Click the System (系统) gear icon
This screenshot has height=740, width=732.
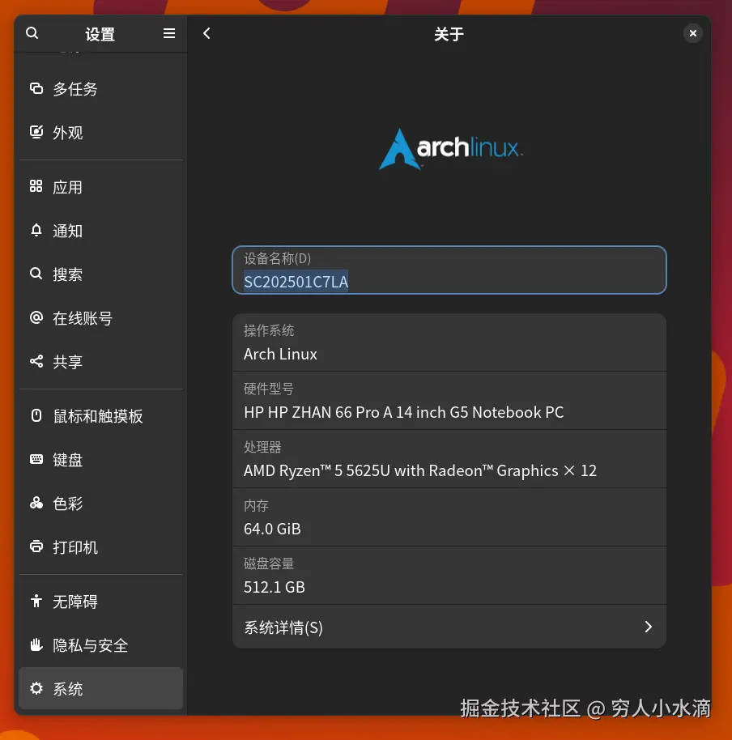click(x=36, y=688)
